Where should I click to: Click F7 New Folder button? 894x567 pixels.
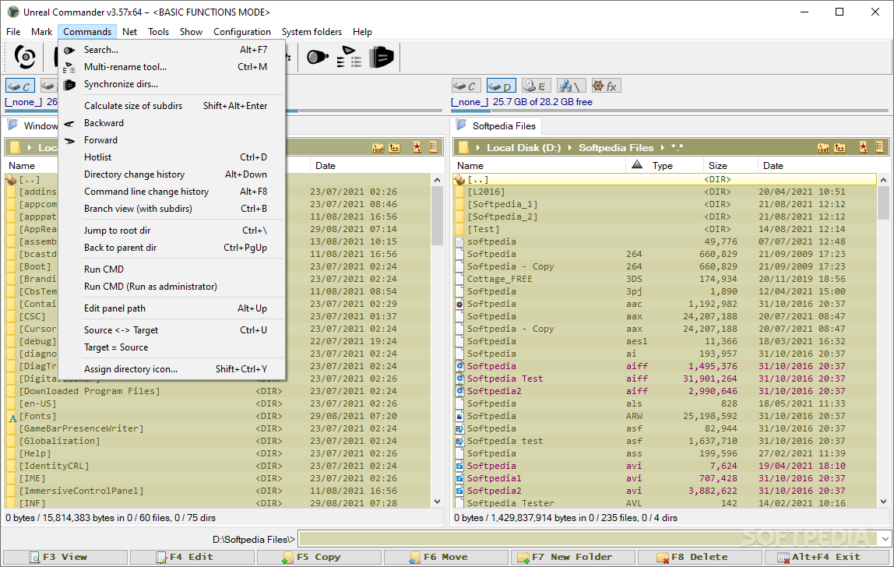[x=573, y=558]
